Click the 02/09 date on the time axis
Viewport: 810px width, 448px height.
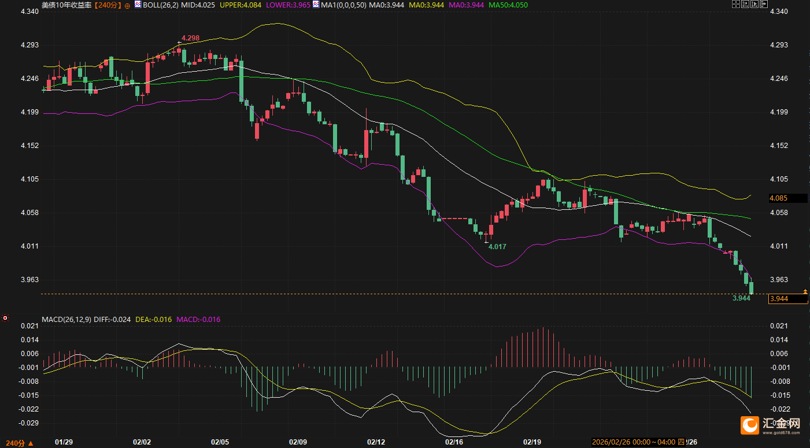coord(298,442)
